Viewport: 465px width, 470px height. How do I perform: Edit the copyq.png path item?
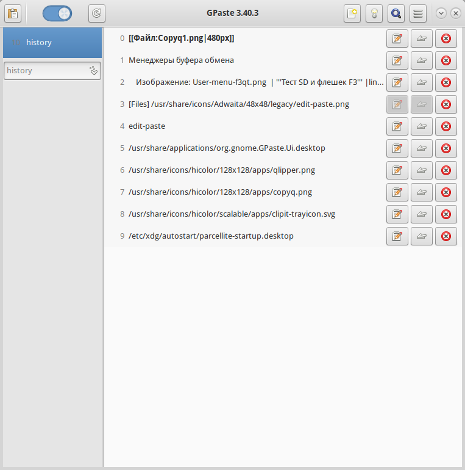[x=397, y=192]
